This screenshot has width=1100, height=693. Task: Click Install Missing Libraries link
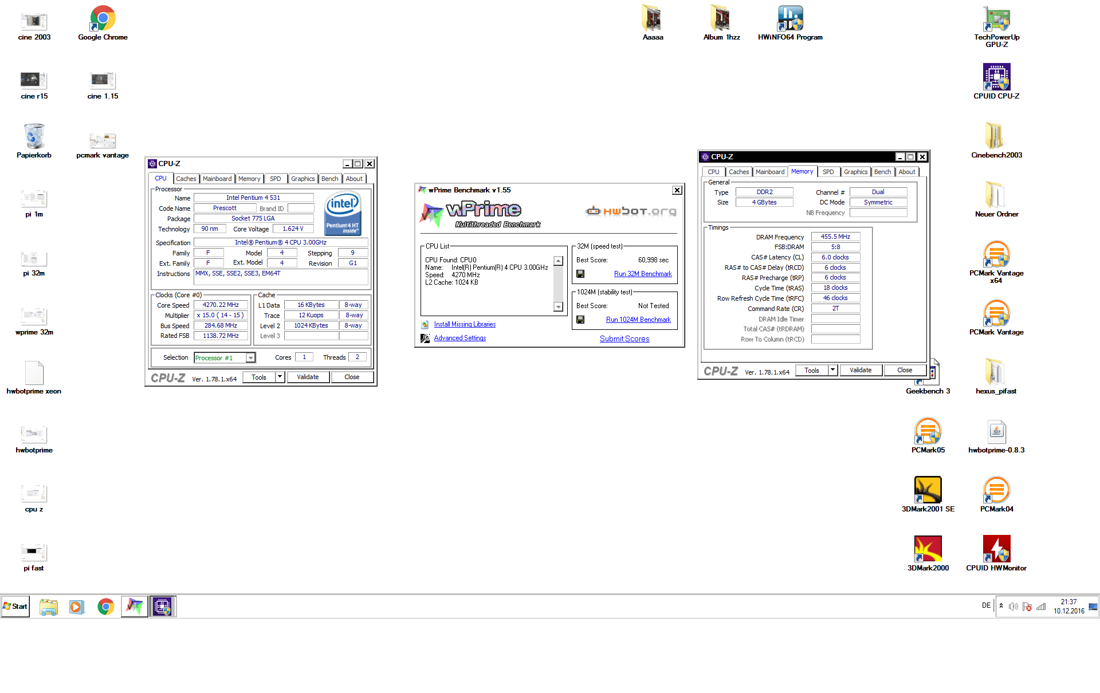coord(465,324)
